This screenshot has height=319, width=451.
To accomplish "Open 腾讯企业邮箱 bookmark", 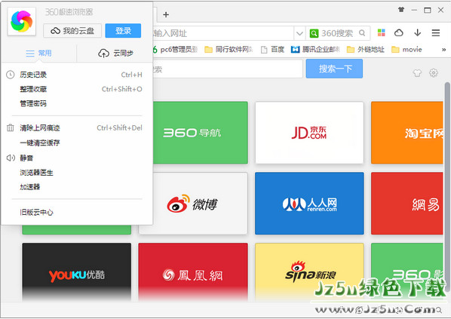I will tap(315, 50).
